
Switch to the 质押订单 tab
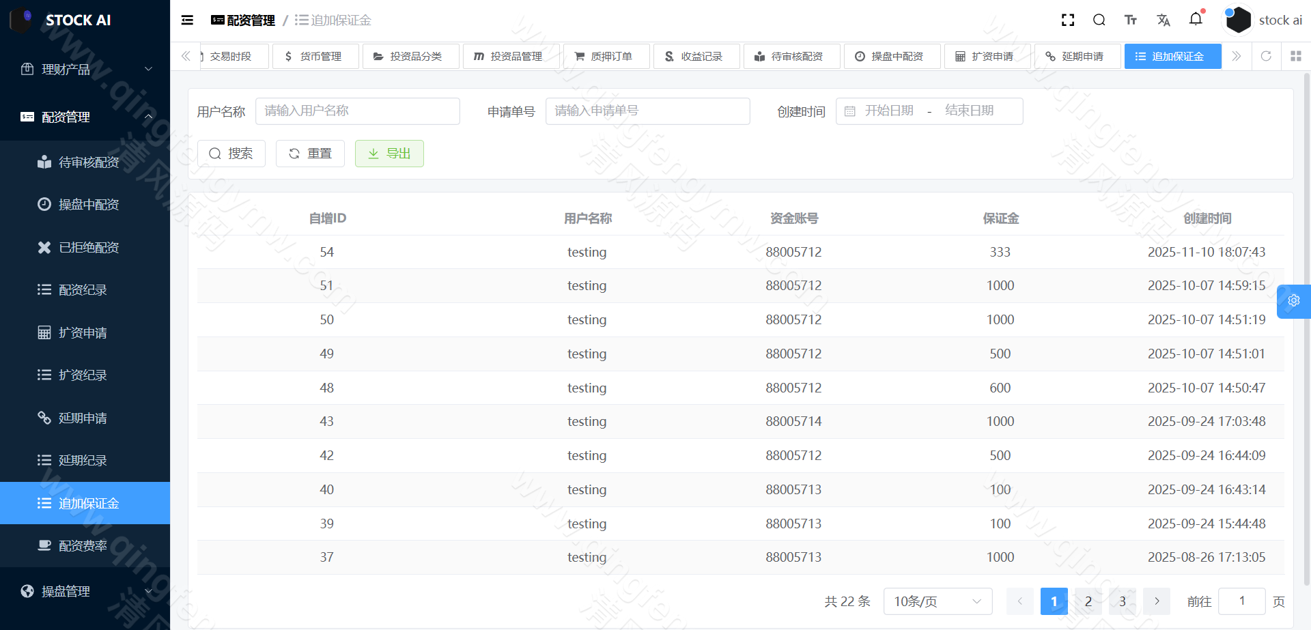coord(606,56)
